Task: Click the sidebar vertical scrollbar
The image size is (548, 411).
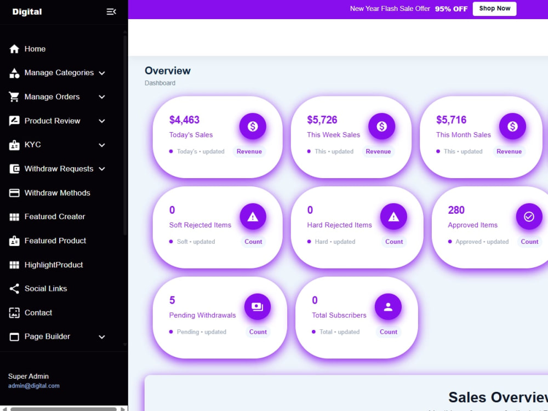Action: 125,135
